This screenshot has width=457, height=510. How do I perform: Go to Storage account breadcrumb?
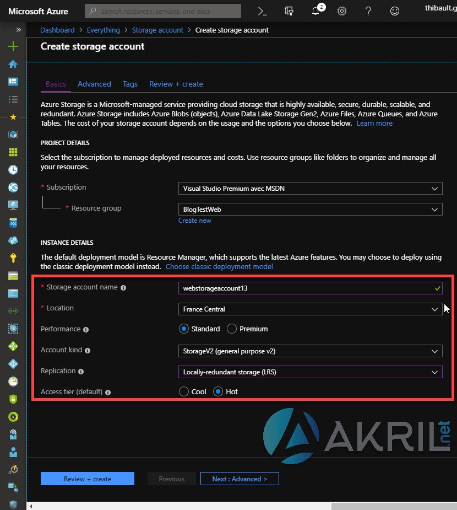157,30
